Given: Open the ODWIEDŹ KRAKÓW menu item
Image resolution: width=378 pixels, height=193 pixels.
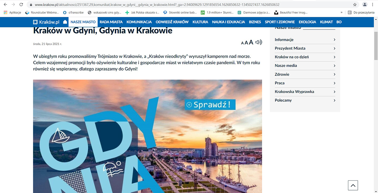Looking at the screenshot, I should 172,22.
